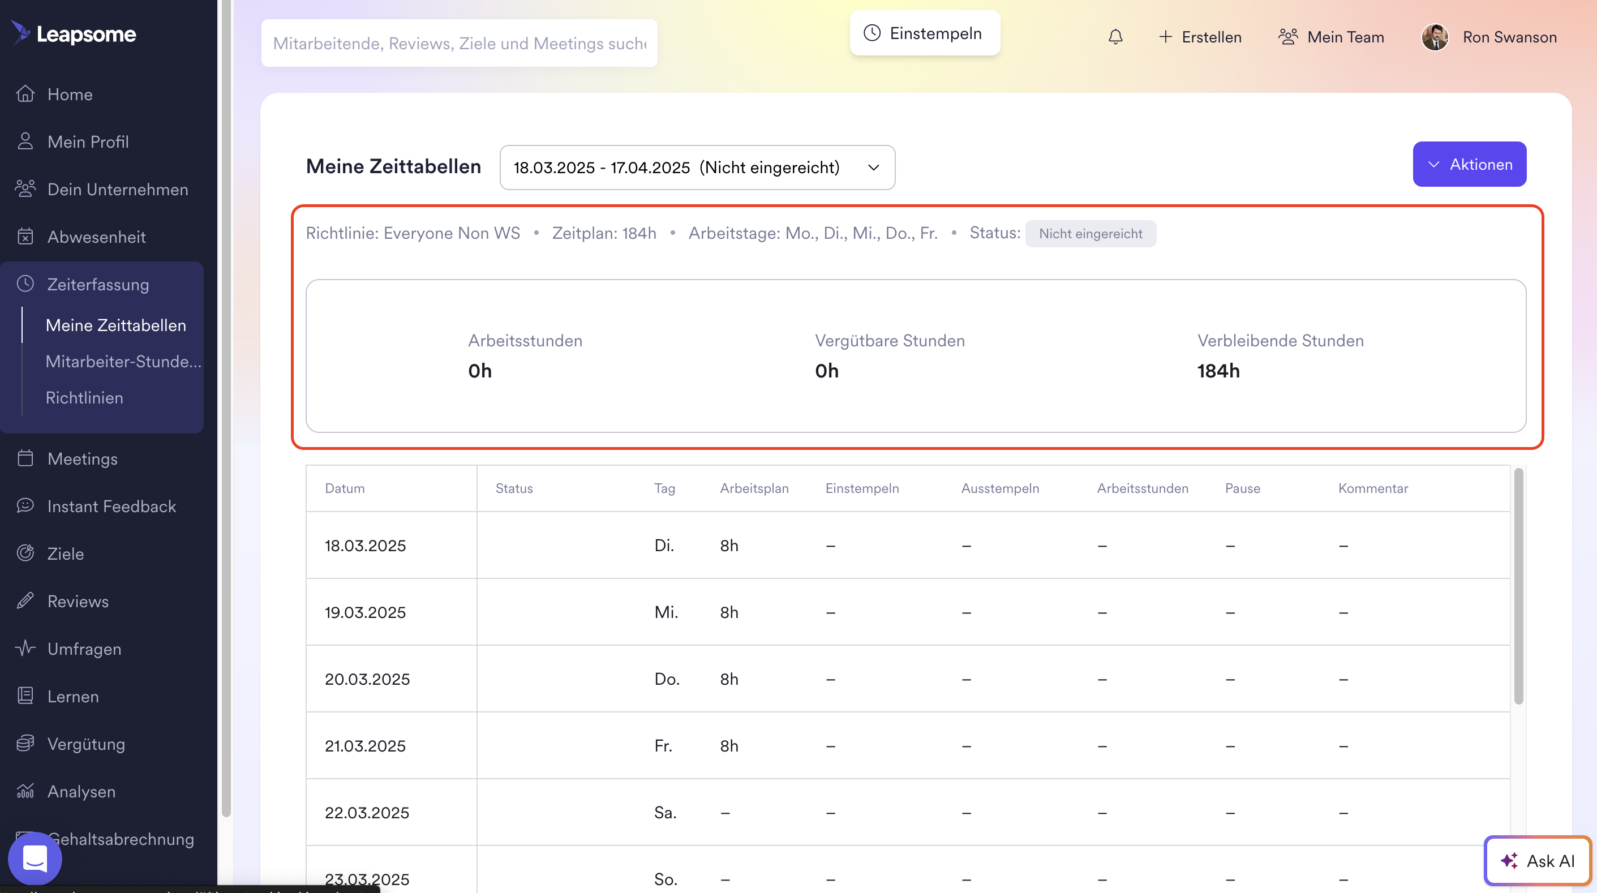Select the 22.03.2025 row date
This screenshot has width=1597, height=893.
(x=367, y=813)
